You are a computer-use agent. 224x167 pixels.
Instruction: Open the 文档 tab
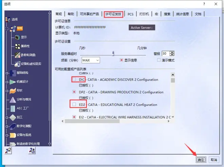[198, 14]
